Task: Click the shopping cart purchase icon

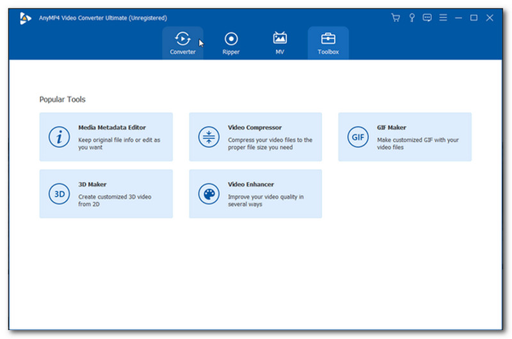Action: (x=396, y=18)
